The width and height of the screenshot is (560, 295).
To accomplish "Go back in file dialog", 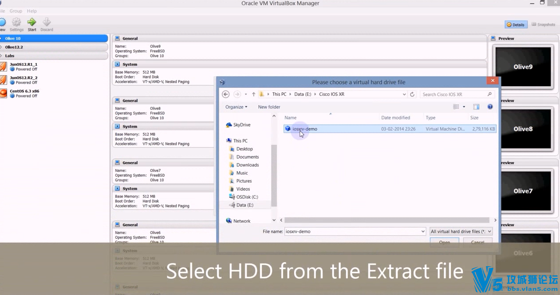I will pyautogui.click(x=226, y=94).
